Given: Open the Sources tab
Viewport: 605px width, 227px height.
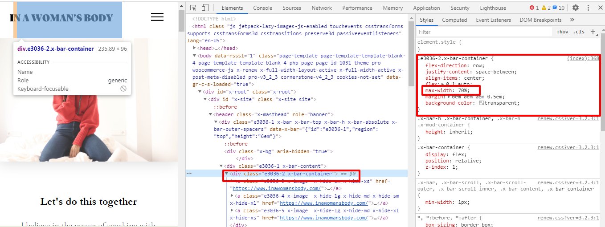Looking at the screenshot, I should 292,8.
